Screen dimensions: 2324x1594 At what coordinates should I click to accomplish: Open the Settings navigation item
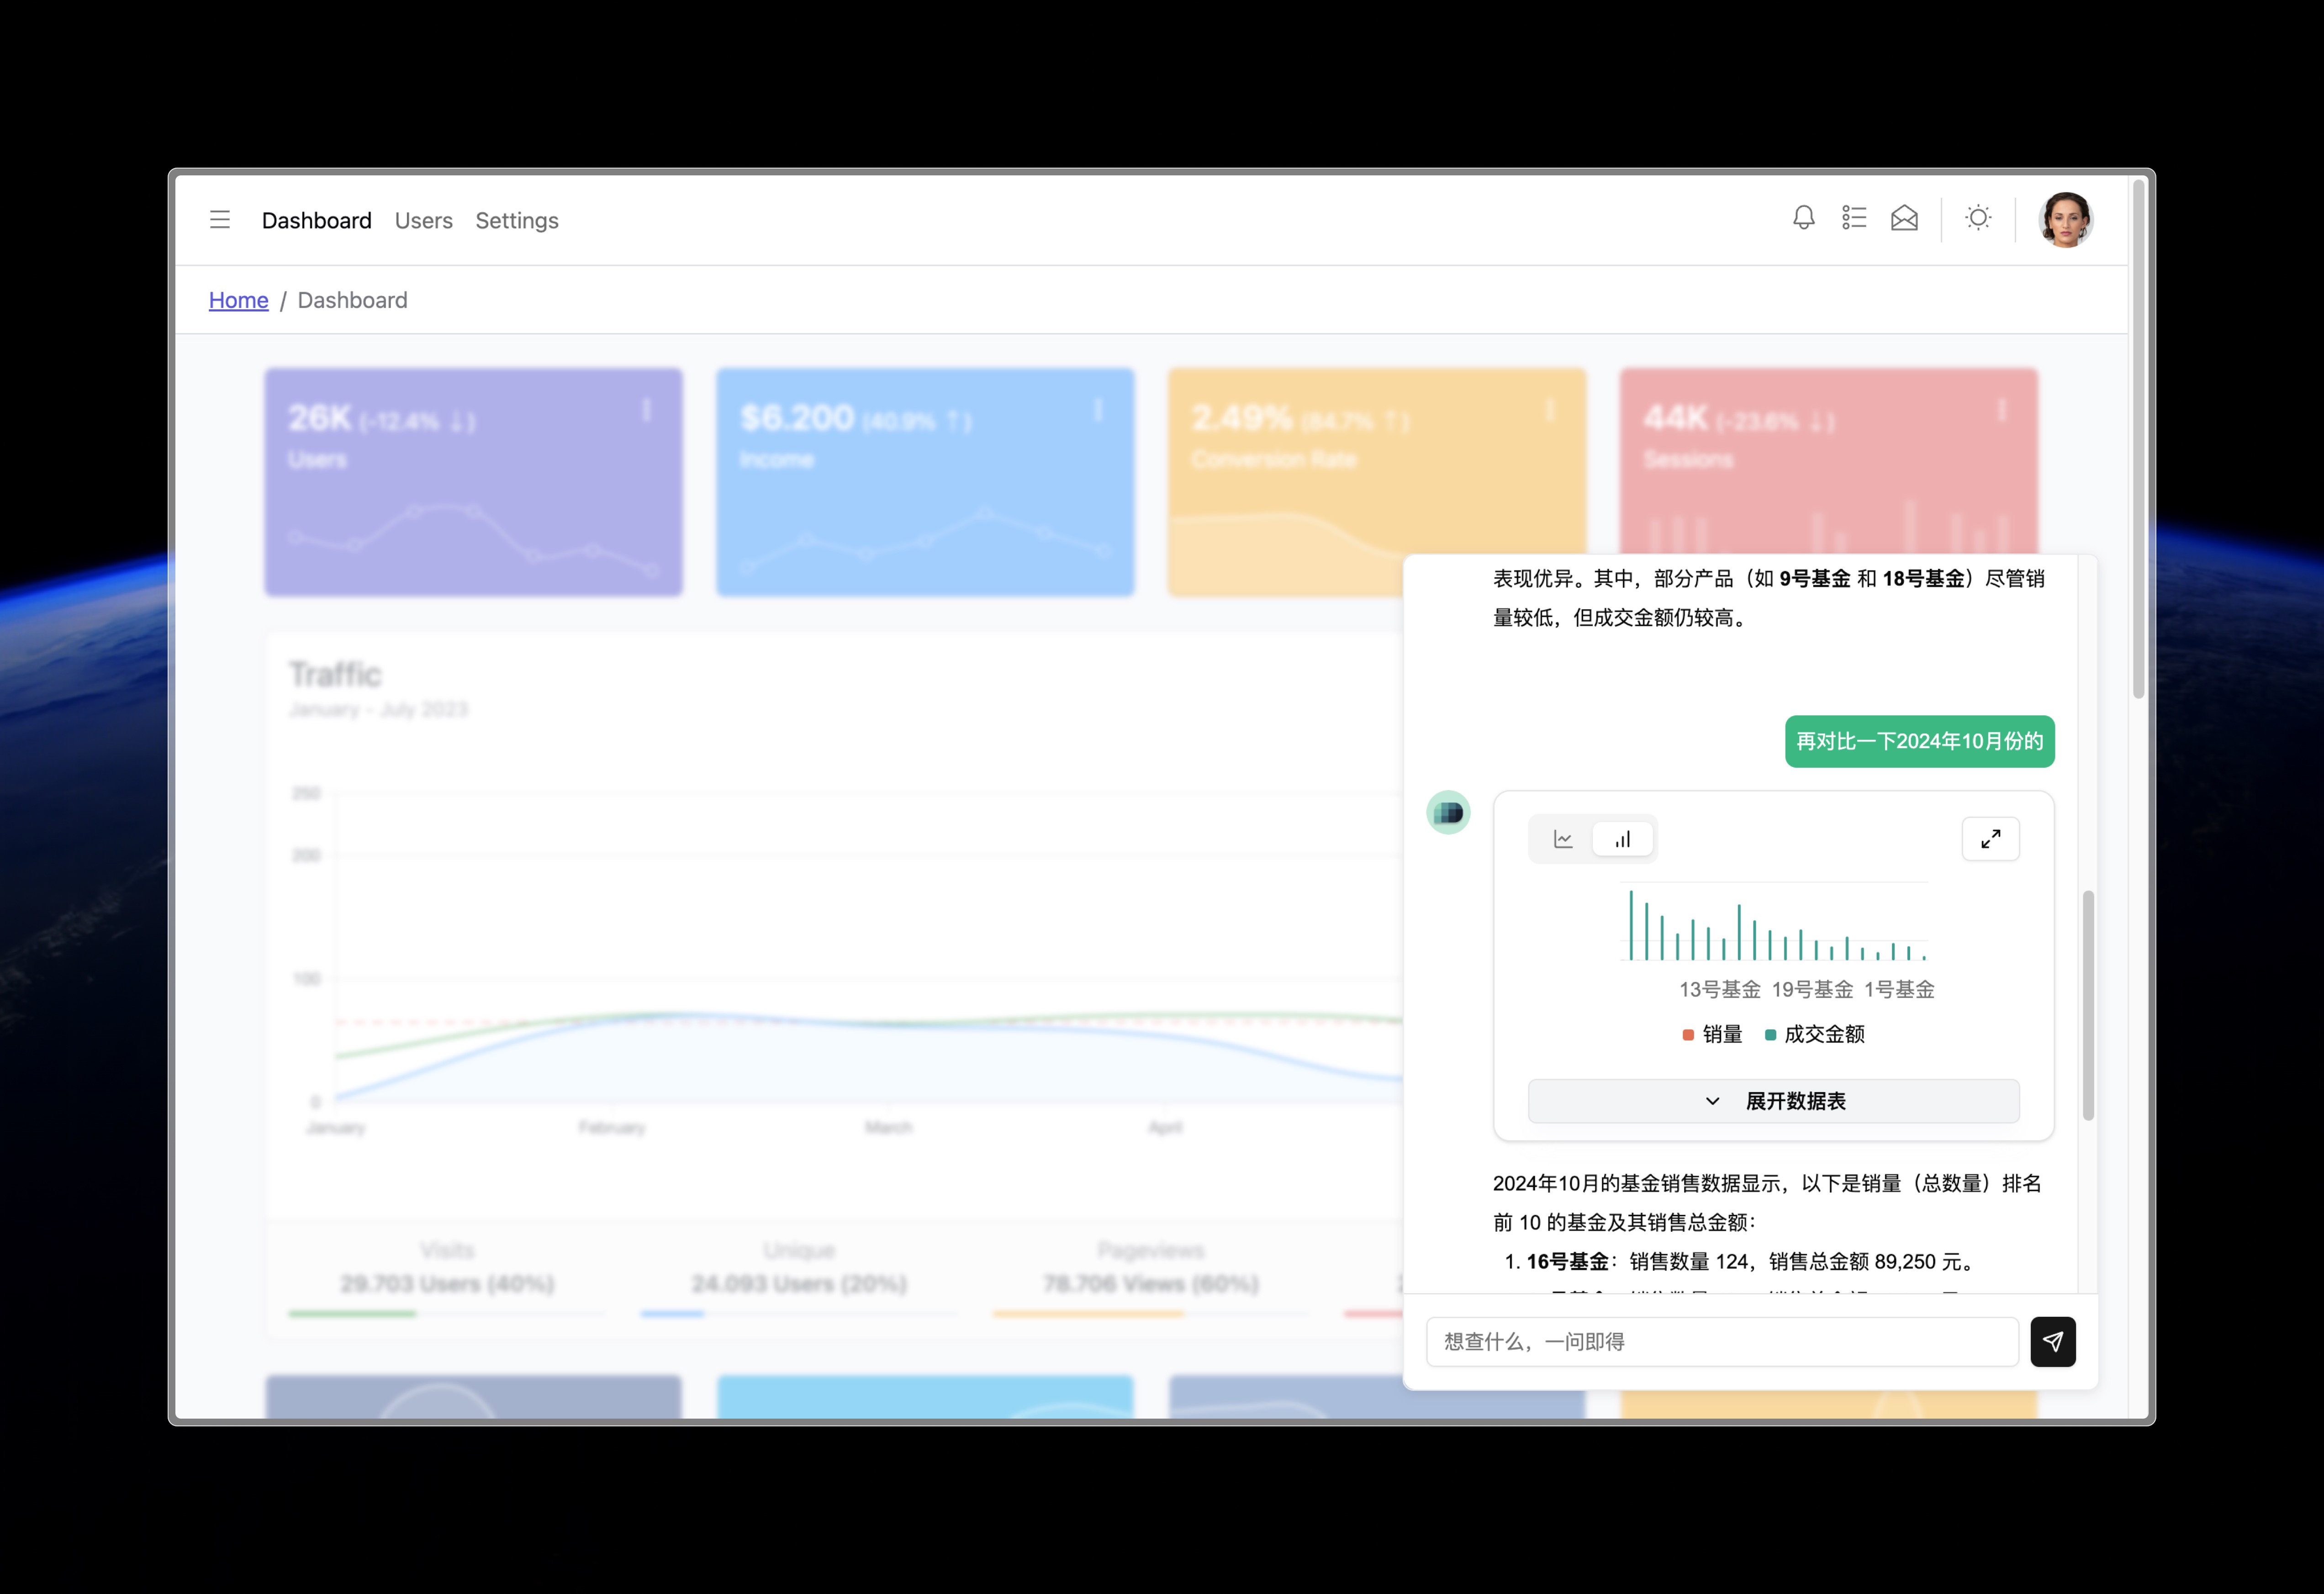[516, 220]
